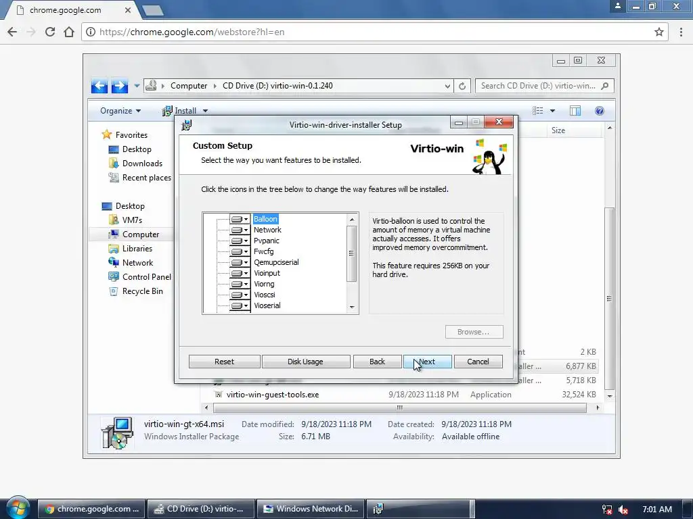The height and width of the screenshot is (519, 693).
Task: Select the Network feature in the tree
Action: click(267, 230)
